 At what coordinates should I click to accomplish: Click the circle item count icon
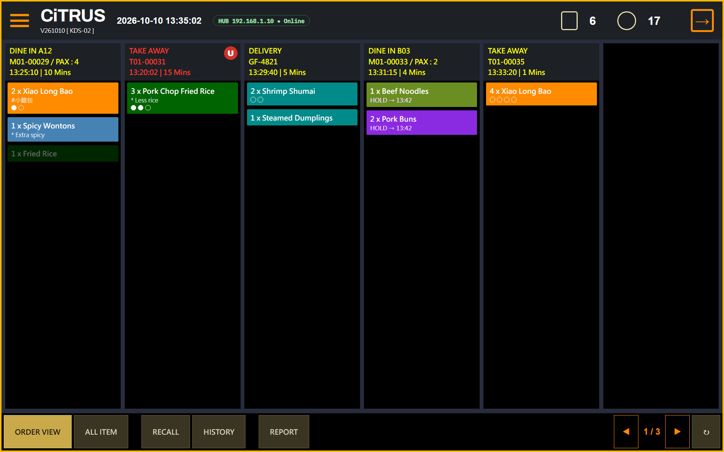(x=626, y=21)
